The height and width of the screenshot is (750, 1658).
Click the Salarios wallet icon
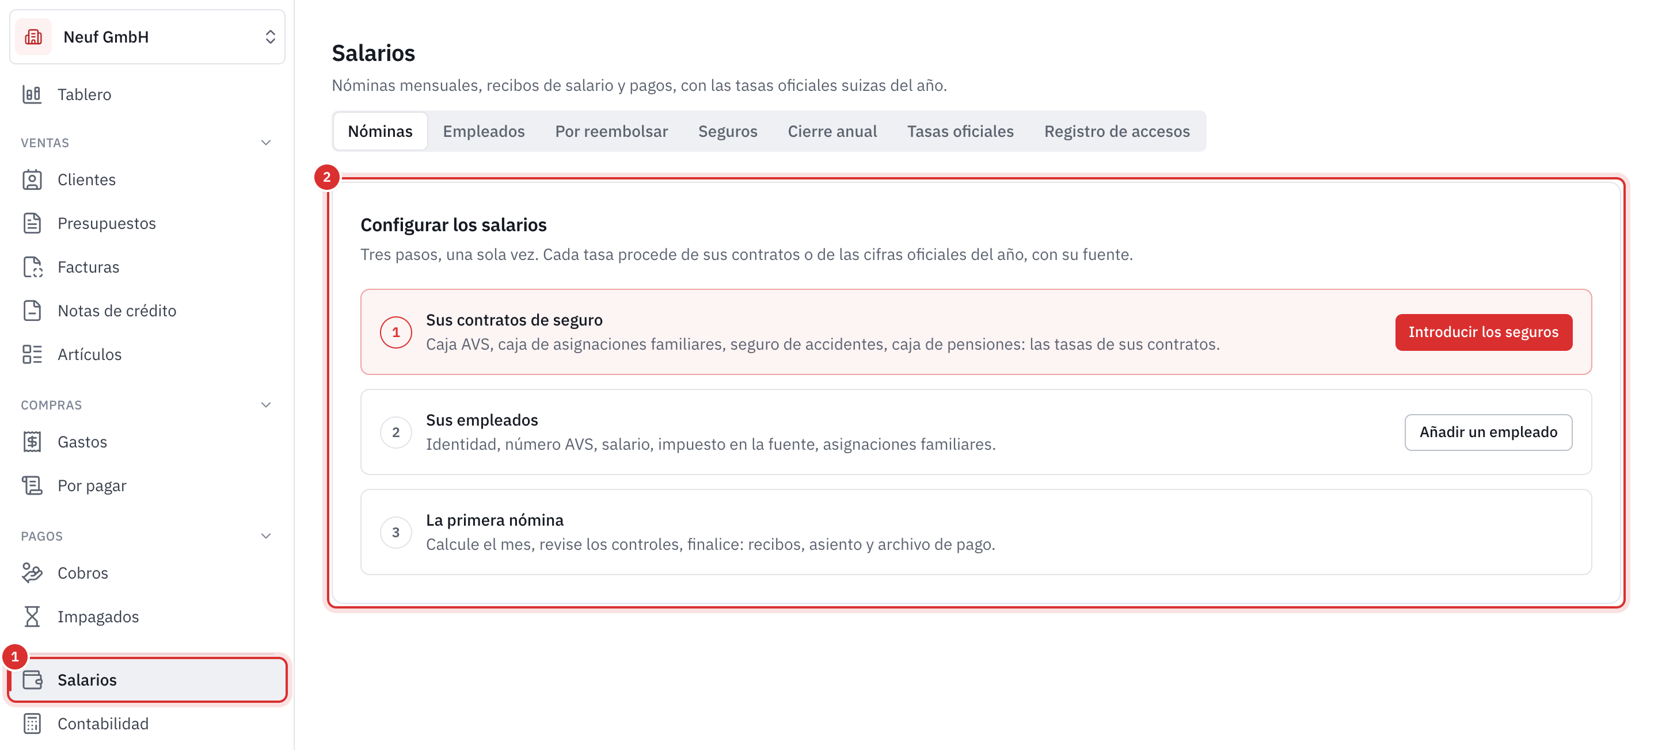tap(32, 680)
